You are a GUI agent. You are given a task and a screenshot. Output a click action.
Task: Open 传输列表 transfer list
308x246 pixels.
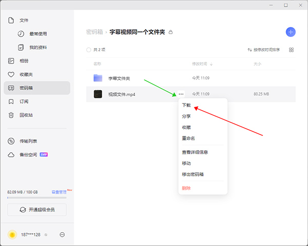point(28,141)
